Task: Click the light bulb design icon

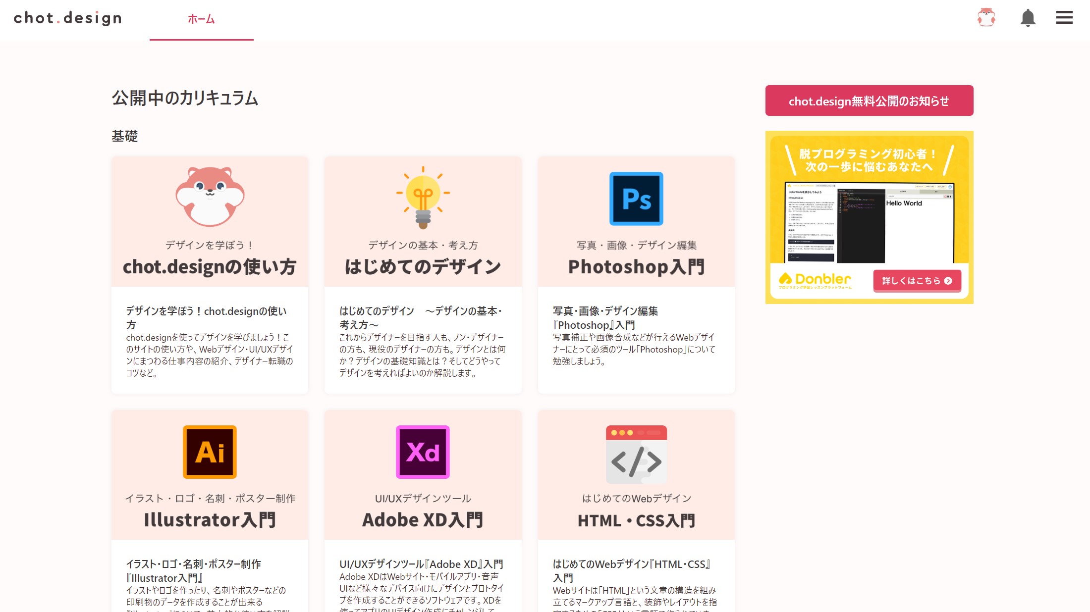Action: (x=423, y=197)
